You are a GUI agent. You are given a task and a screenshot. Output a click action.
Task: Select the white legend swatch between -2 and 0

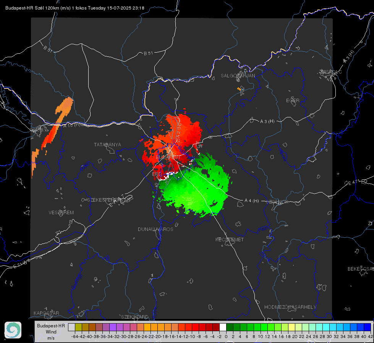tap(223, 327)
